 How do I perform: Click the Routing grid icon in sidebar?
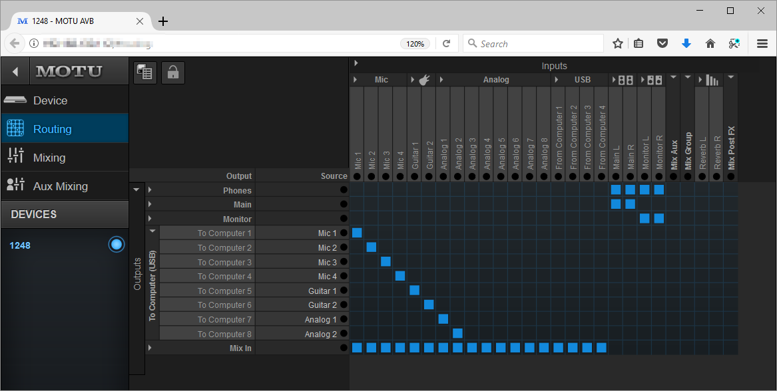(x=15, y=129)
